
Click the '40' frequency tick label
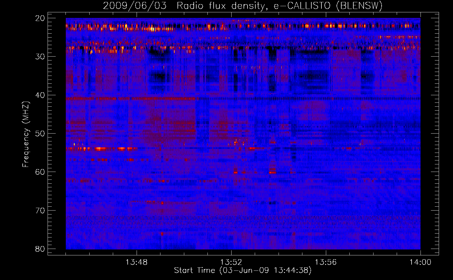tap(40, 95)
